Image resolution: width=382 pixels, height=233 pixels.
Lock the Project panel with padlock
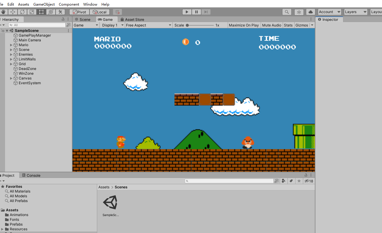click(306, 175)
